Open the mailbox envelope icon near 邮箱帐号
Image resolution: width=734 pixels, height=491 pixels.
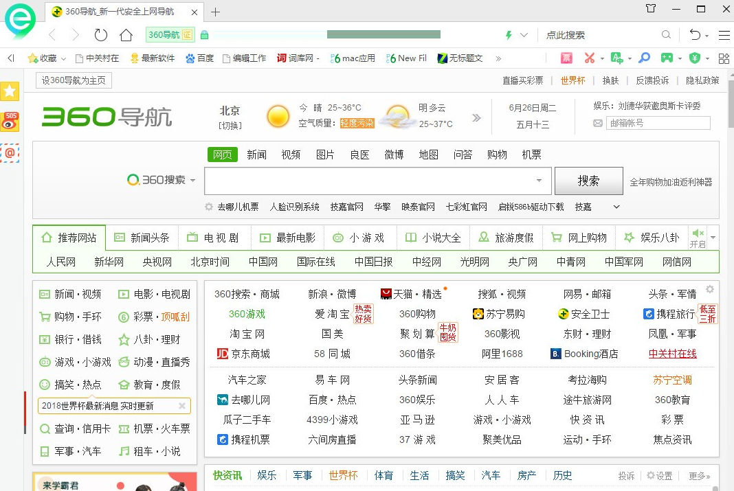click(597, 122)
